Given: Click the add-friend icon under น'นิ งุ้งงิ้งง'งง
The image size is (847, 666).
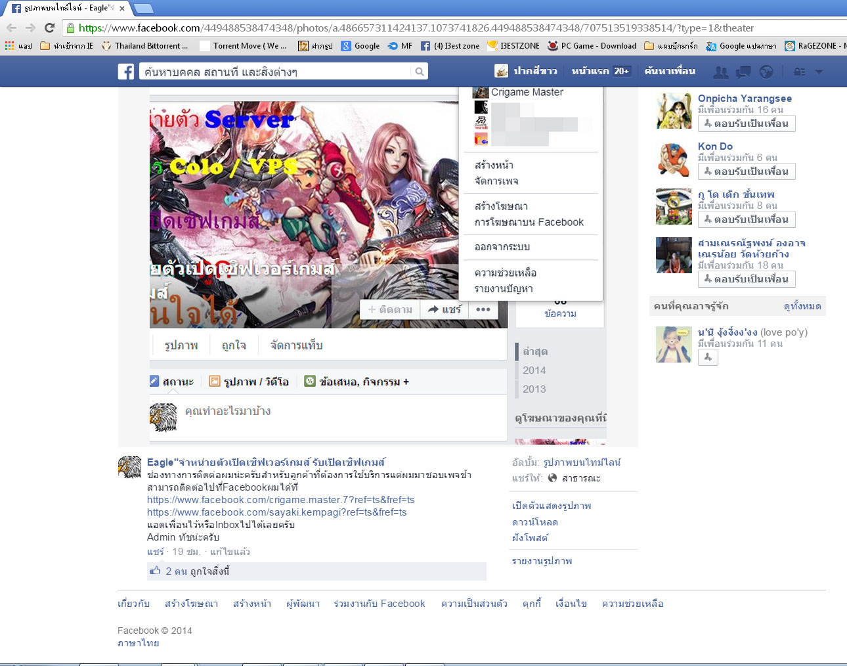Looking at the screenshot, I should coord(708,357).
